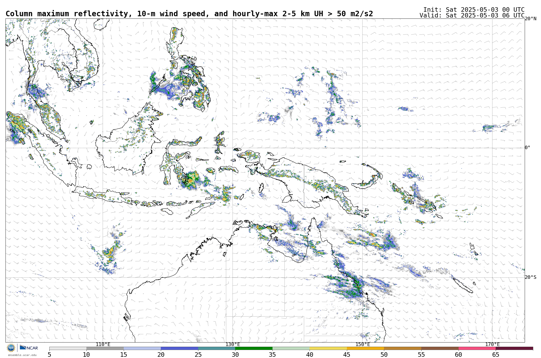This screenshot has width=541, height=358.
Task: Click the 0° equator label
Action: coord(528,148)
